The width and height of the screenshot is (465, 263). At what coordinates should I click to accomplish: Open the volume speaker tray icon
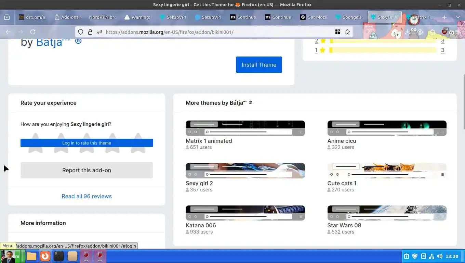click(x=440, y=256)
